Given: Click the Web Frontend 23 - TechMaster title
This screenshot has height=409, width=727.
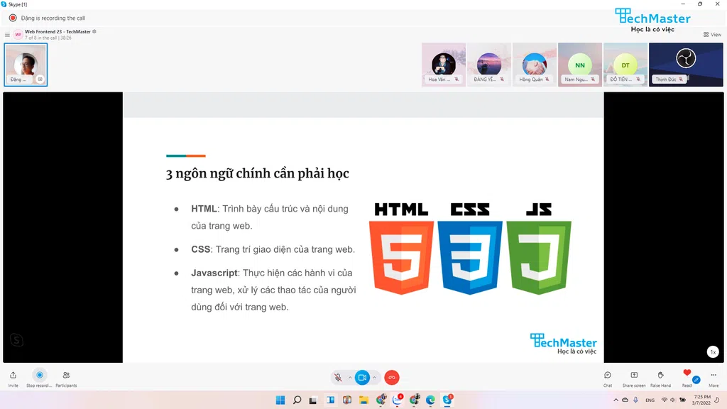Looking at the screenshot, I should pyautogui.click(x=58, y=31).
